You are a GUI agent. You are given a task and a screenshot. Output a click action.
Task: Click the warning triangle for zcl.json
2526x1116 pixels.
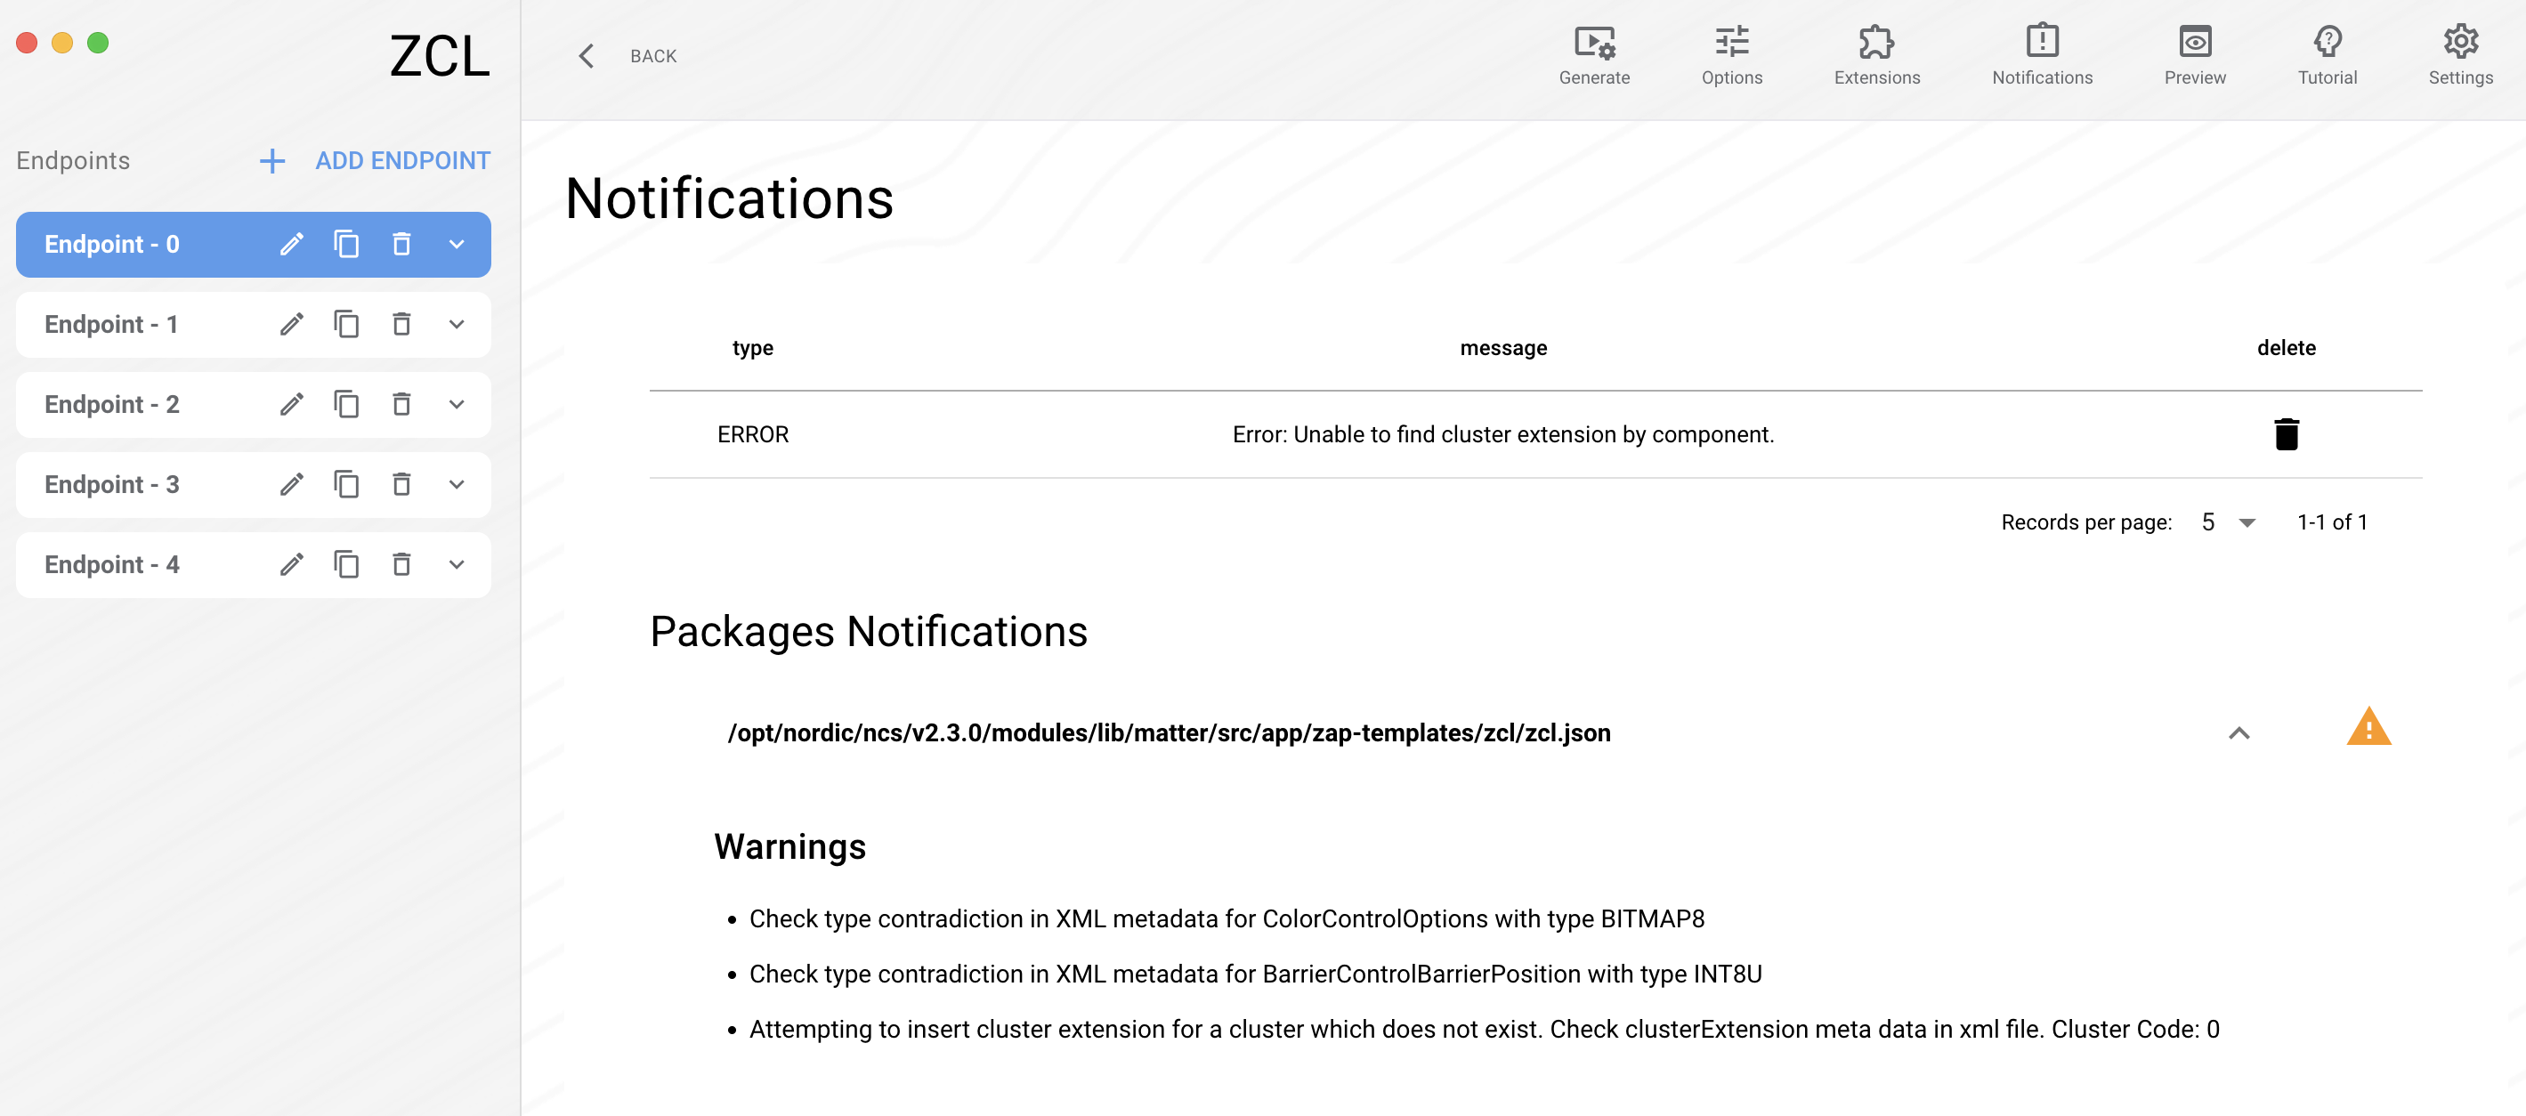[x=2368, y=727]
